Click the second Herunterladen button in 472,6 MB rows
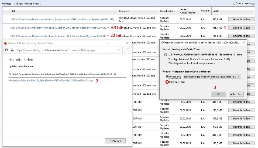 point(241,127)
